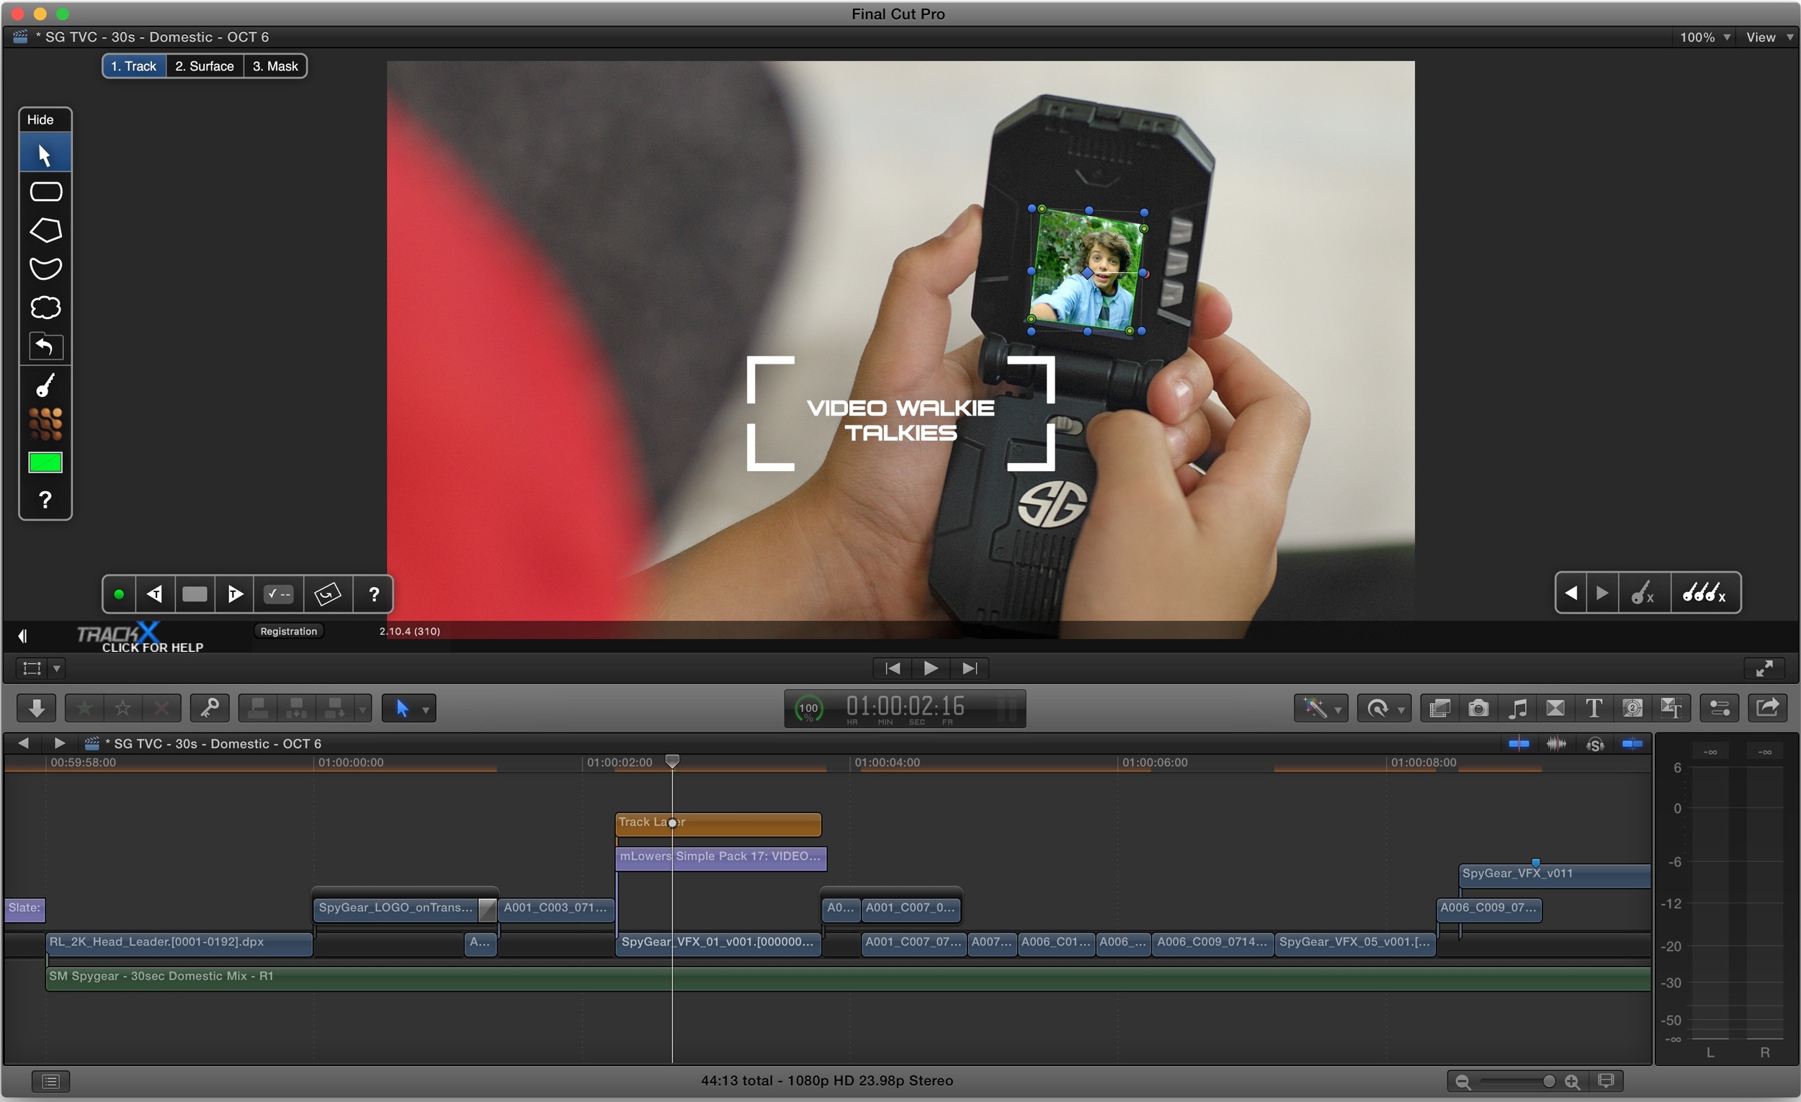Click the undo arrow in TrackX toolbox

45,346
